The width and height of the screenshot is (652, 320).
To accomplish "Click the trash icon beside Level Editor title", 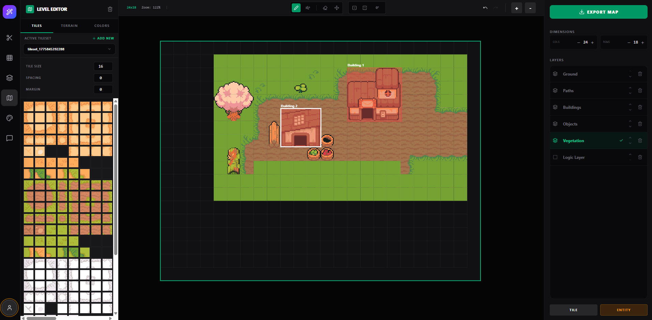I will pyautogui.click(x=110, y=9).
